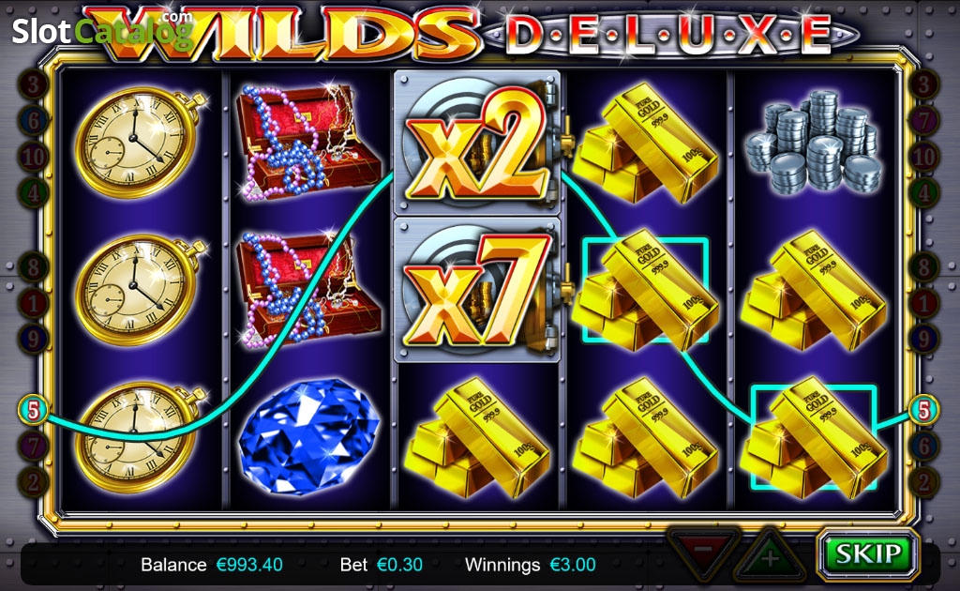Image resolution: width=960 pixels, height=591 pixels.
Task: Click highlighted gold bars in fourth reel
Action: coord(645,289)
